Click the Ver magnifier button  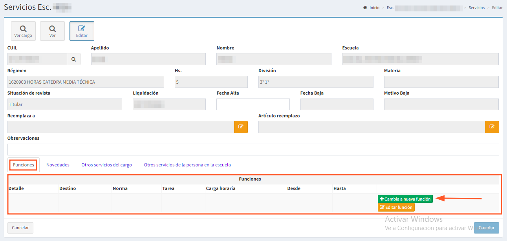52,31
